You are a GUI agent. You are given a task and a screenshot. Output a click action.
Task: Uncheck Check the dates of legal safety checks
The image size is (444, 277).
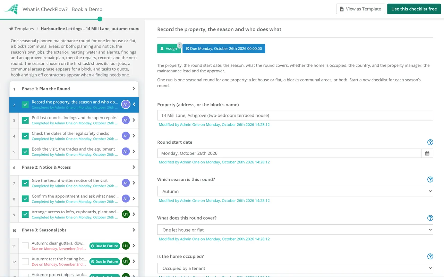(25, 136)
